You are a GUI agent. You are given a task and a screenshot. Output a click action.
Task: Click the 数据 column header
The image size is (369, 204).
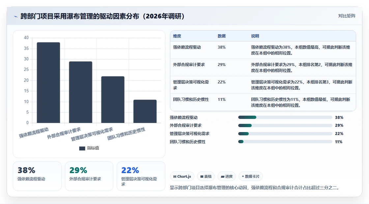221,36
